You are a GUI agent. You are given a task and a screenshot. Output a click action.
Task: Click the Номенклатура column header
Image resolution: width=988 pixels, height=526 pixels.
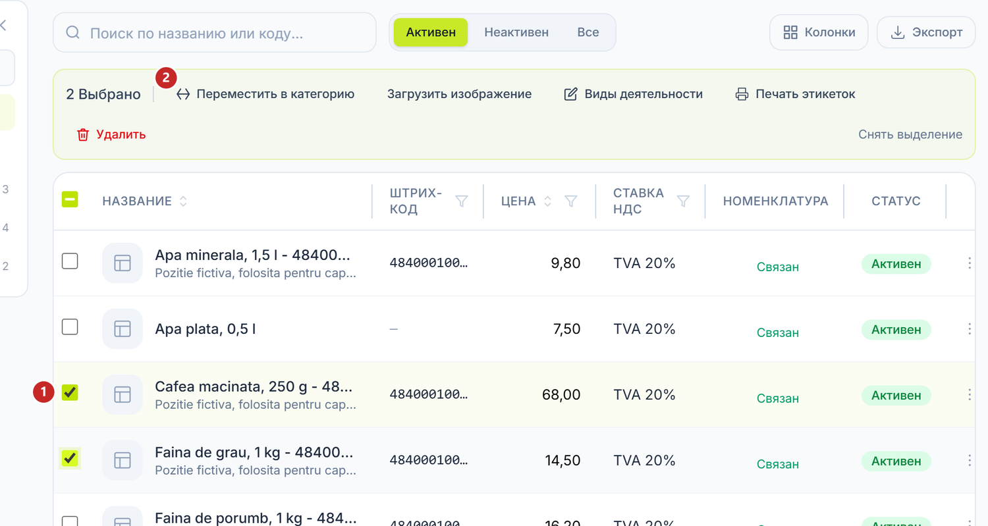click(775, 201)
